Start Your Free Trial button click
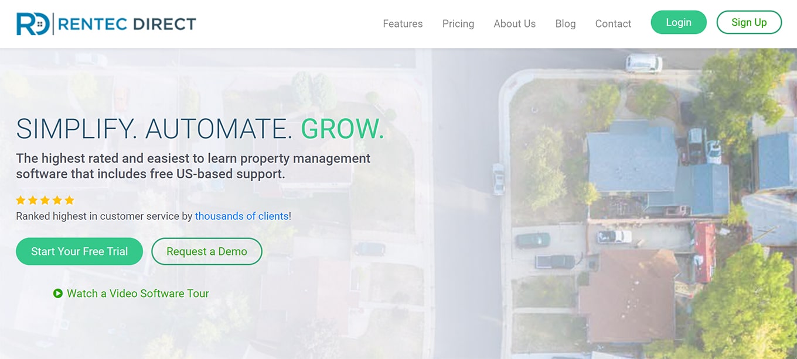 tap(79, 251)
